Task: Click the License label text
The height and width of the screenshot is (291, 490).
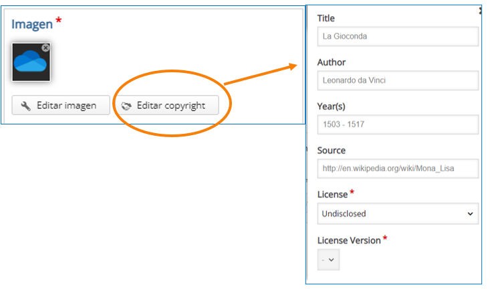Action: coord(332,195)
